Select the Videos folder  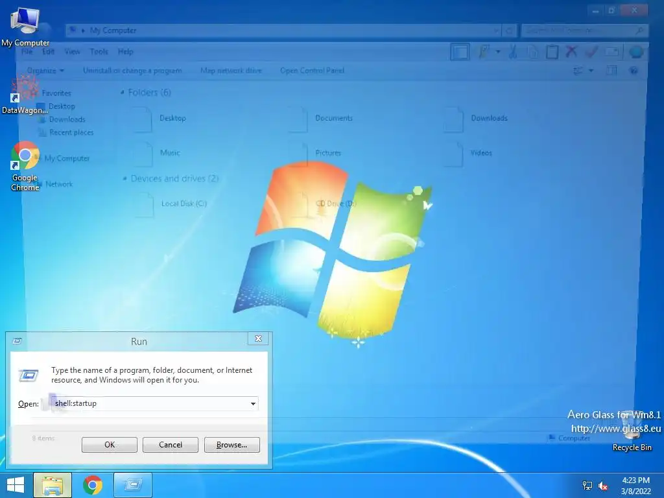click(x=468, y=153)
